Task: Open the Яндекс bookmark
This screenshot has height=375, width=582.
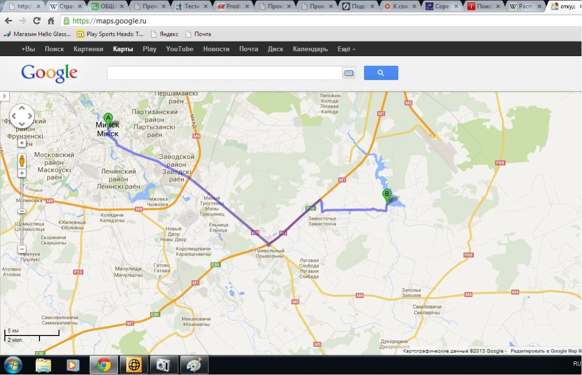Action: tap(164, 34)
